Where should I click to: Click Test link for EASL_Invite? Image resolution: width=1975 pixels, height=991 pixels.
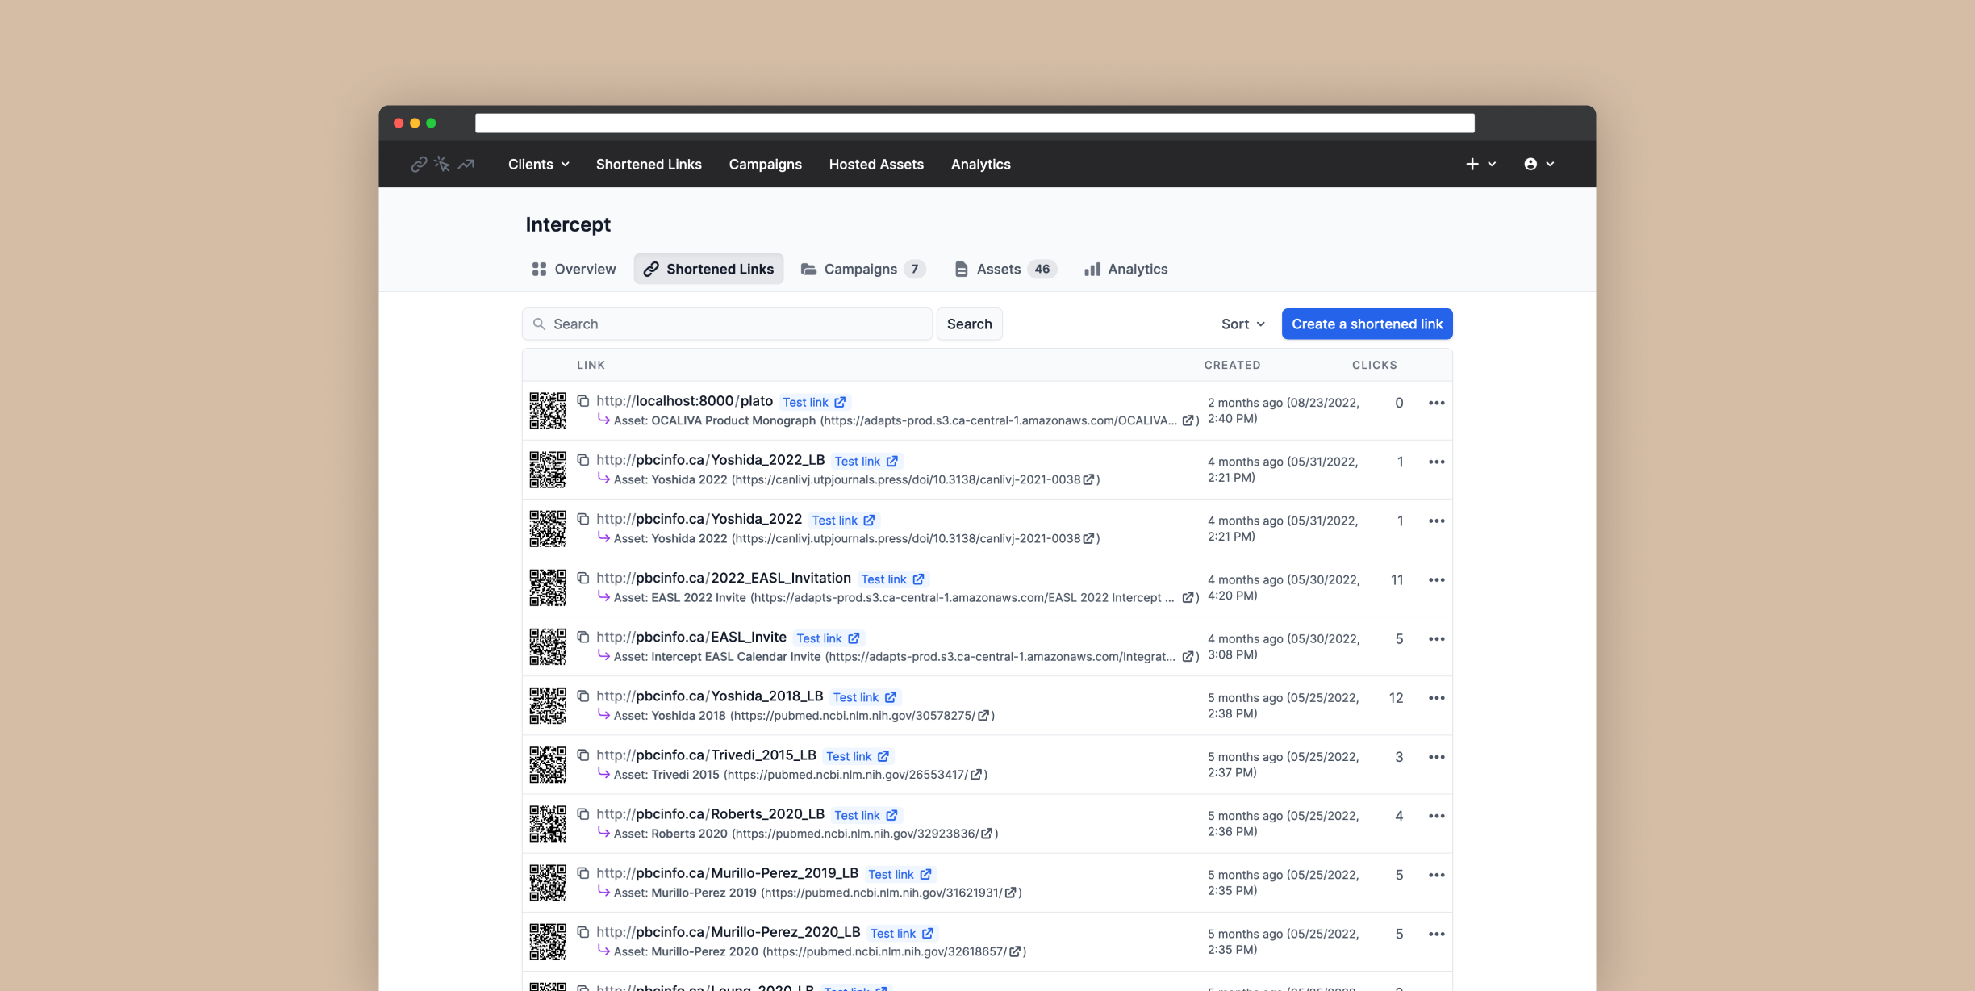click(x=829, y=638)
